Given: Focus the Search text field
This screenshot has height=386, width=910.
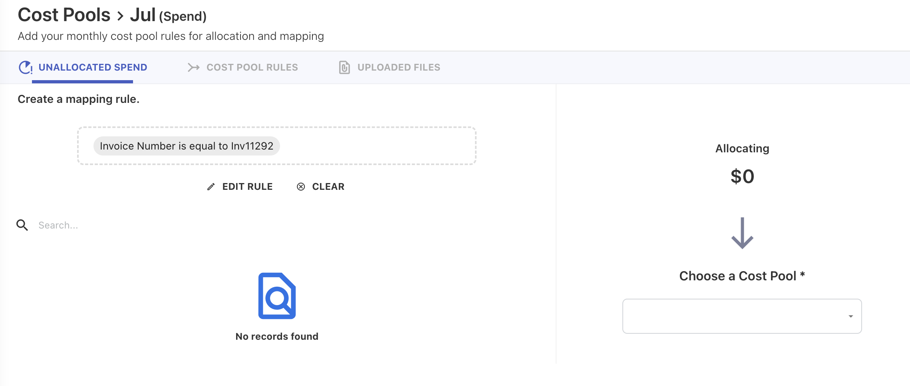Looking at the screenshot, I should [x=160, y=225].
